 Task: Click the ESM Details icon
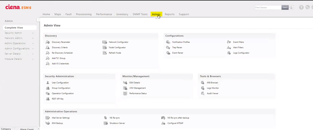click(125, 83)
